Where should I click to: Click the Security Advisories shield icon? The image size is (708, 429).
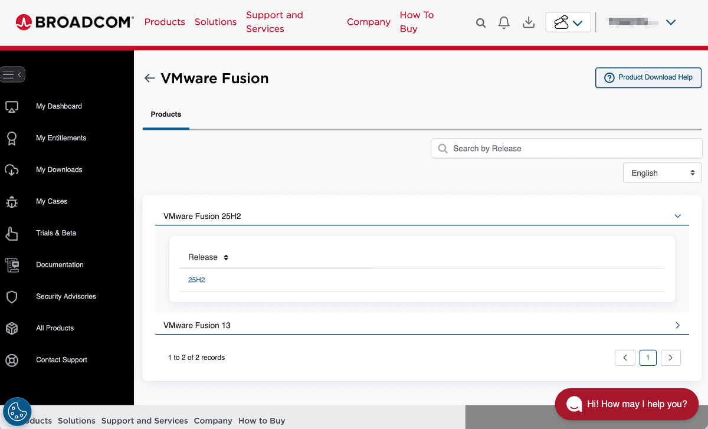tap(12, 297)
